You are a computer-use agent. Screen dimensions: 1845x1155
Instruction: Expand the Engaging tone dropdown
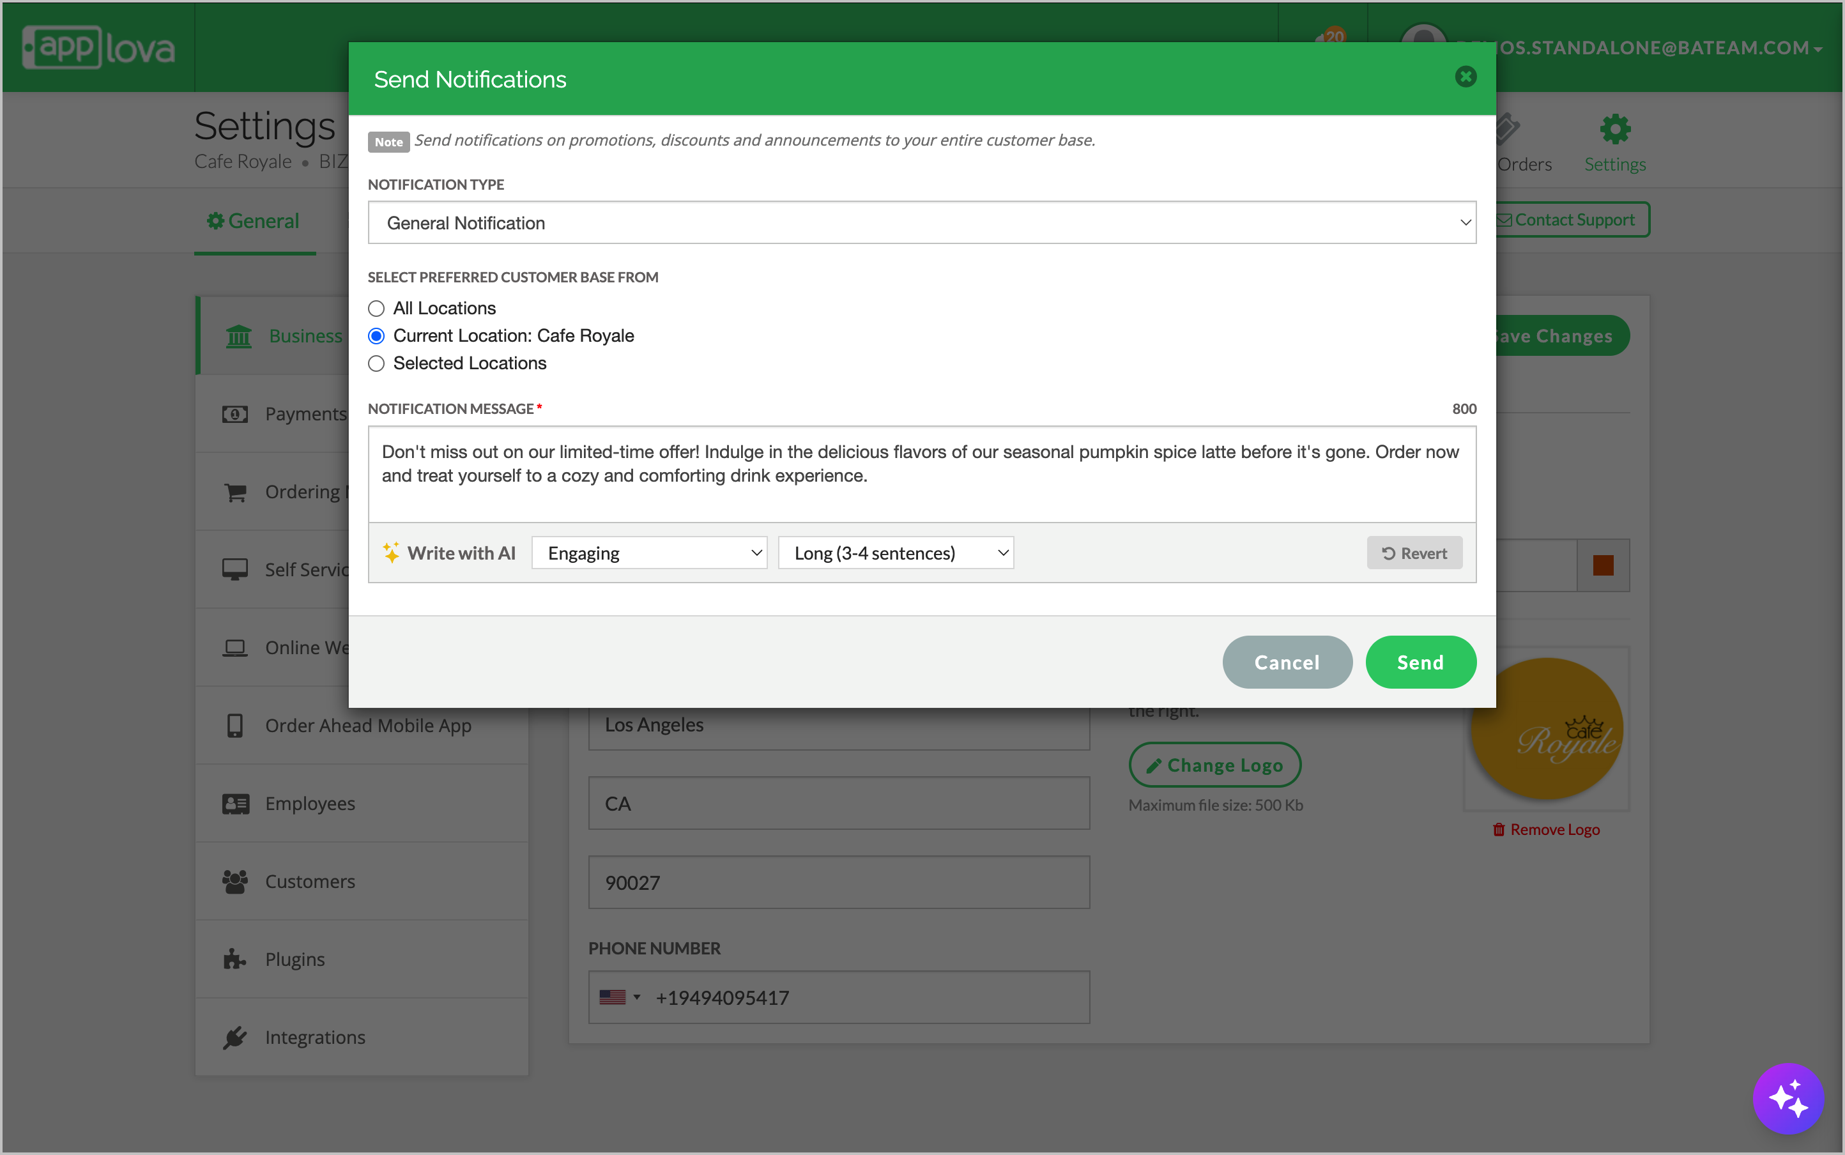[x=648, y=553]
